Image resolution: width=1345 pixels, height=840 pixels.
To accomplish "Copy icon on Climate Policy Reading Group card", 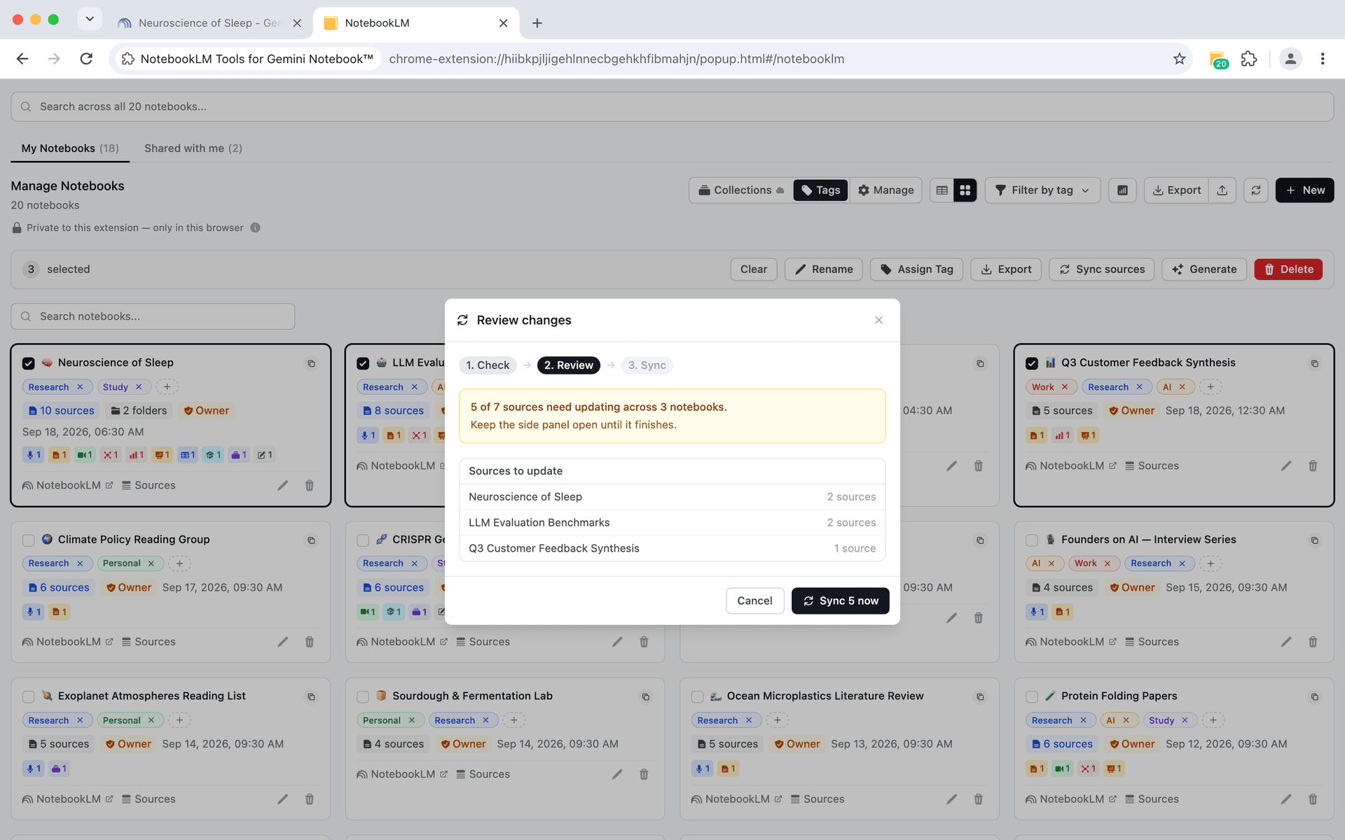I will click(312, 540).
